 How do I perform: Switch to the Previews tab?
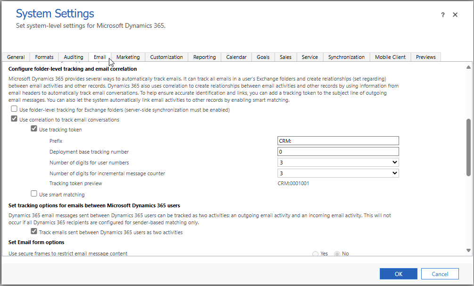(425, 57)
